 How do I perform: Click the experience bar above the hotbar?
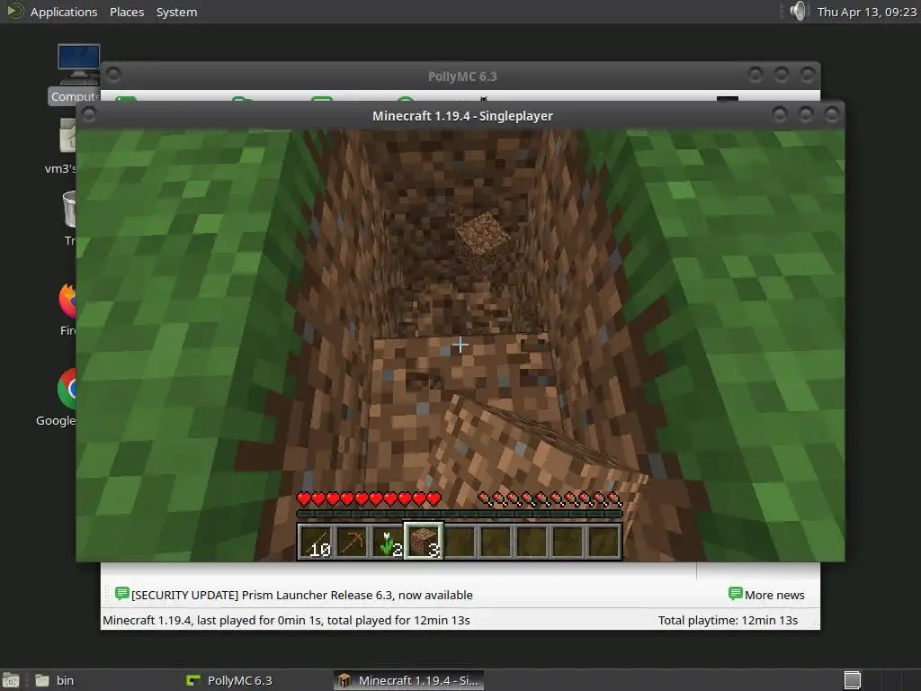tap(460, 514)
